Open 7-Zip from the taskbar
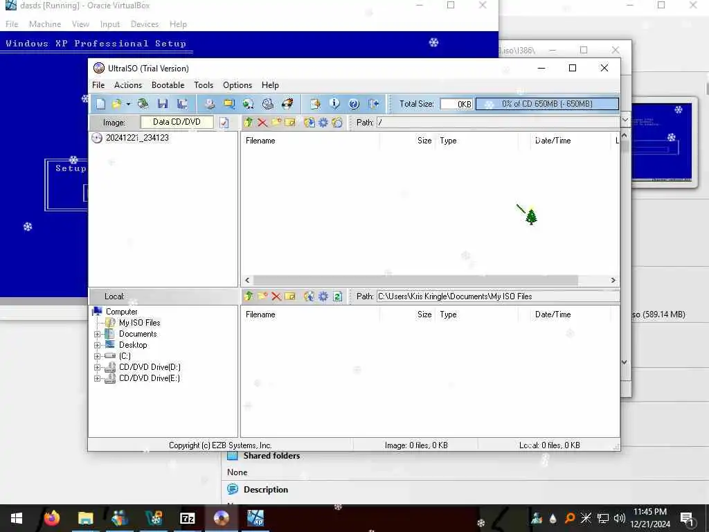Viewport: 709px width, 532px height. [x=187, y=518]
